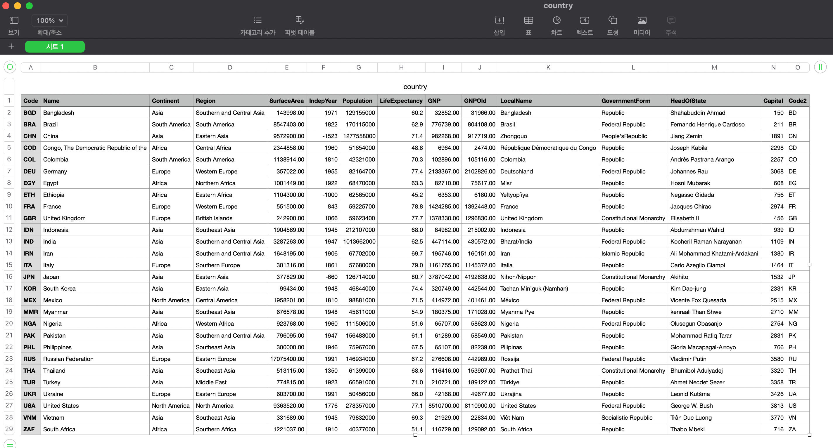Click the Pivot Table (피벗 테이블) icon
Image resolution: width=833 pixels, height=448 pixels.
[x=299, y=20]
